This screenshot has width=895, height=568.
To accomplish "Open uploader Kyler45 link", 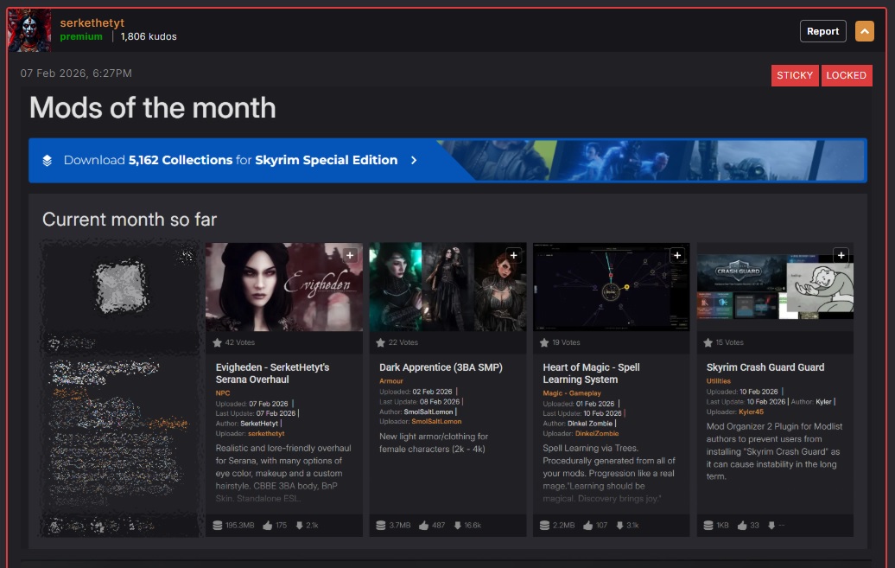I will click(x=751, y=412).
